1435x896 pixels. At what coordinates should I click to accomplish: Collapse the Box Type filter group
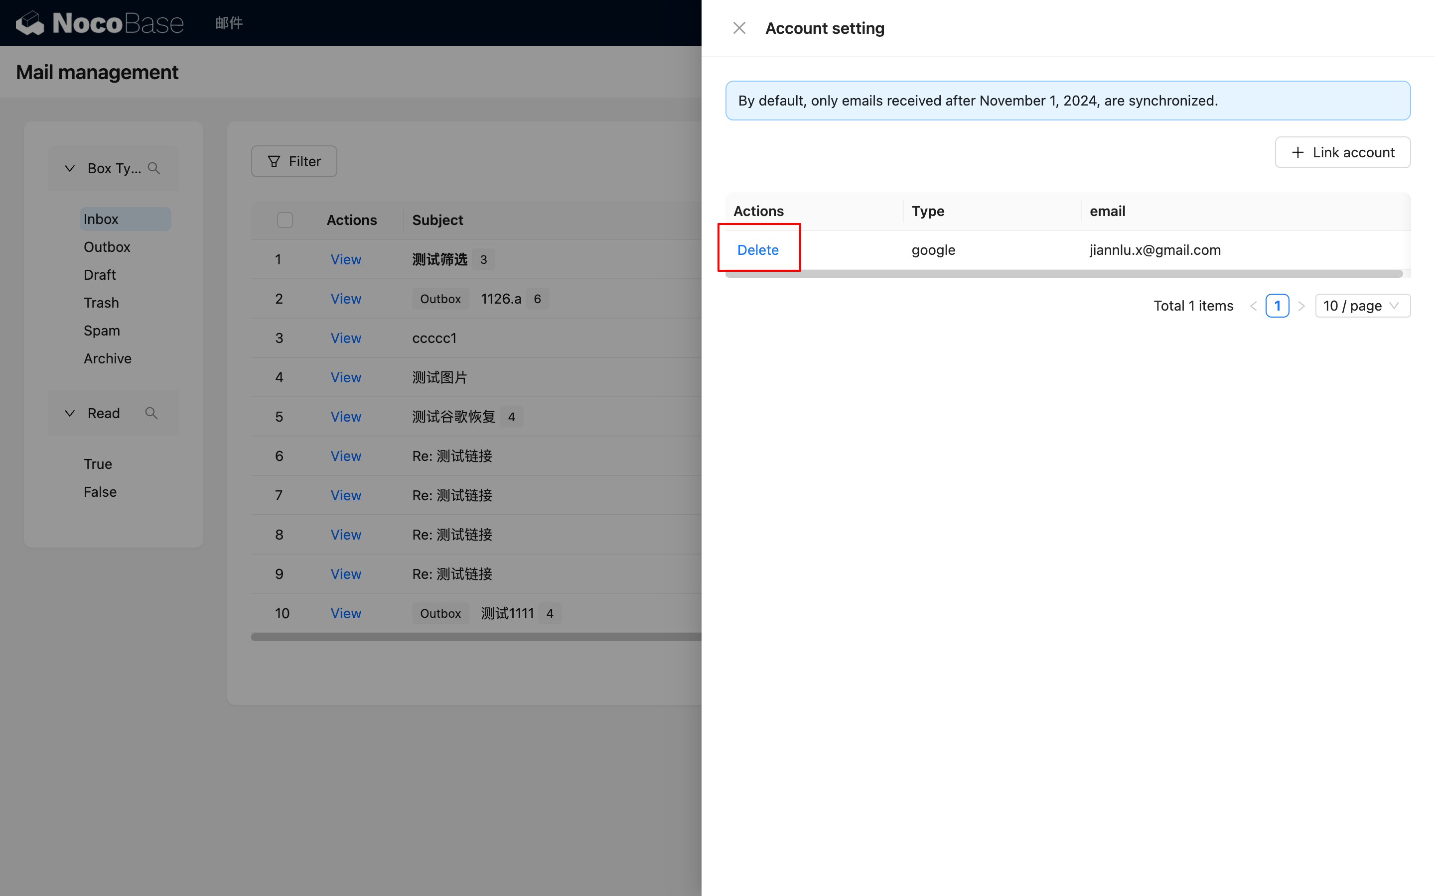pyautogui.click(x=70, y=168)
